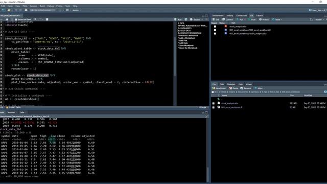
Task: Click the New Folder button
Action: tap(219, 88)
